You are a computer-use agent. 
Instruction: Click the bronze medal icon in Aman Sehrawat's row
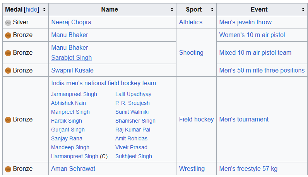(x=8, y=169)
